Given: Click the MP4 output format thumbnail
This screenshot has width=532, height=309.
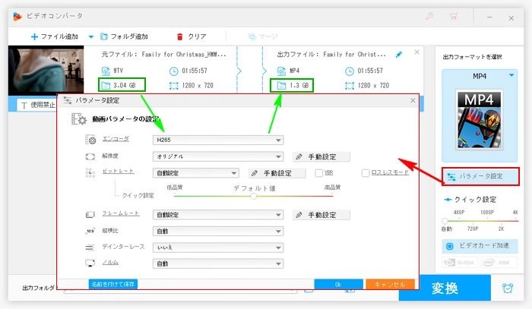Looking at the screenshot, I should click(479, 119).
